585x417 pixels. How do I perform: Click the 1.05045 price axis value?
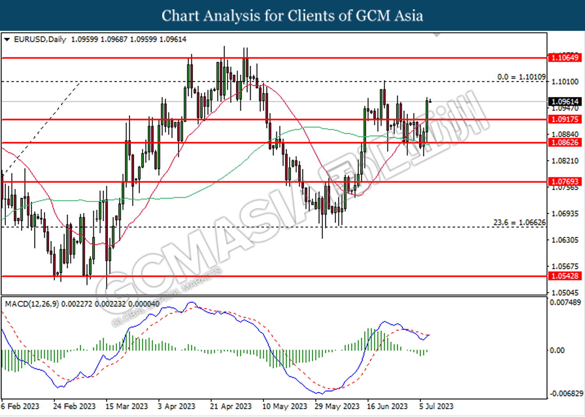click(565, 292)
